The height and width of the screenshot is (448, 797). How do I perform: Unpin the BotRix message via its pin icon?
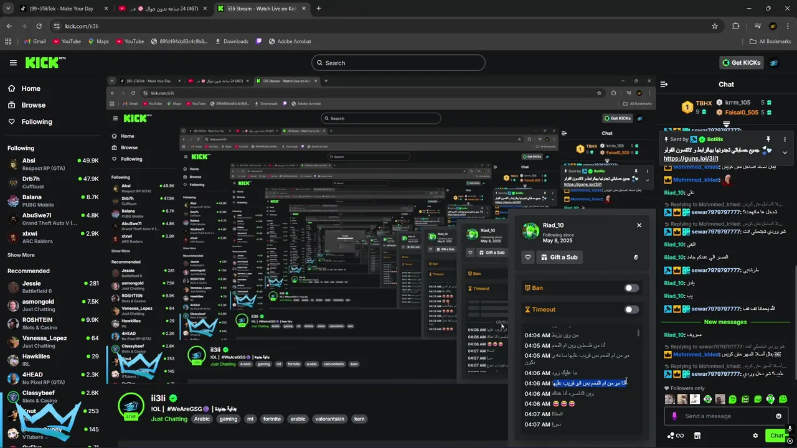[x=768, y=139]
